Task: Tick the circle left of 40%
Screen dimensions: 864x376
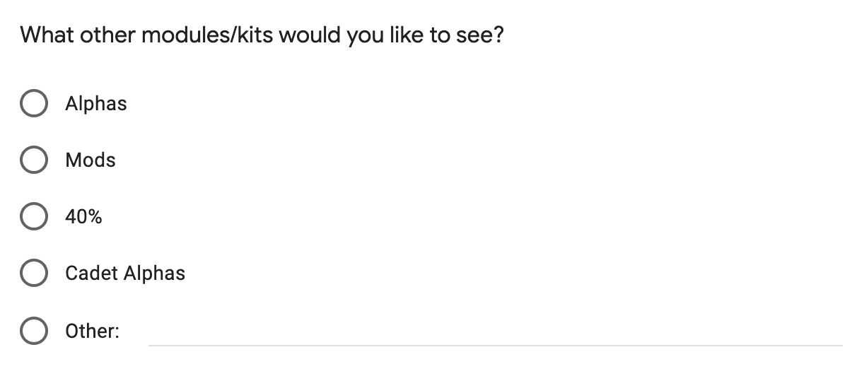Action: click(x=34, y=217)
